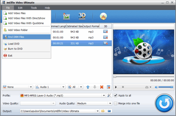Click mp3 format in second row
Image resolution: width=176 pixels, height=116 pixels.
click(x=91, y=38)
